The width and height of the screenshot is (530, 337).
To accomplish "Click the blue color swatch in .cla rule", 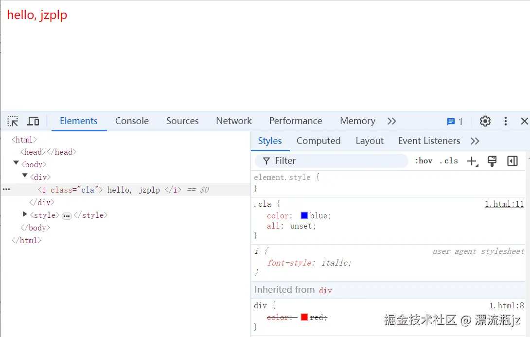I will point(305,215).
